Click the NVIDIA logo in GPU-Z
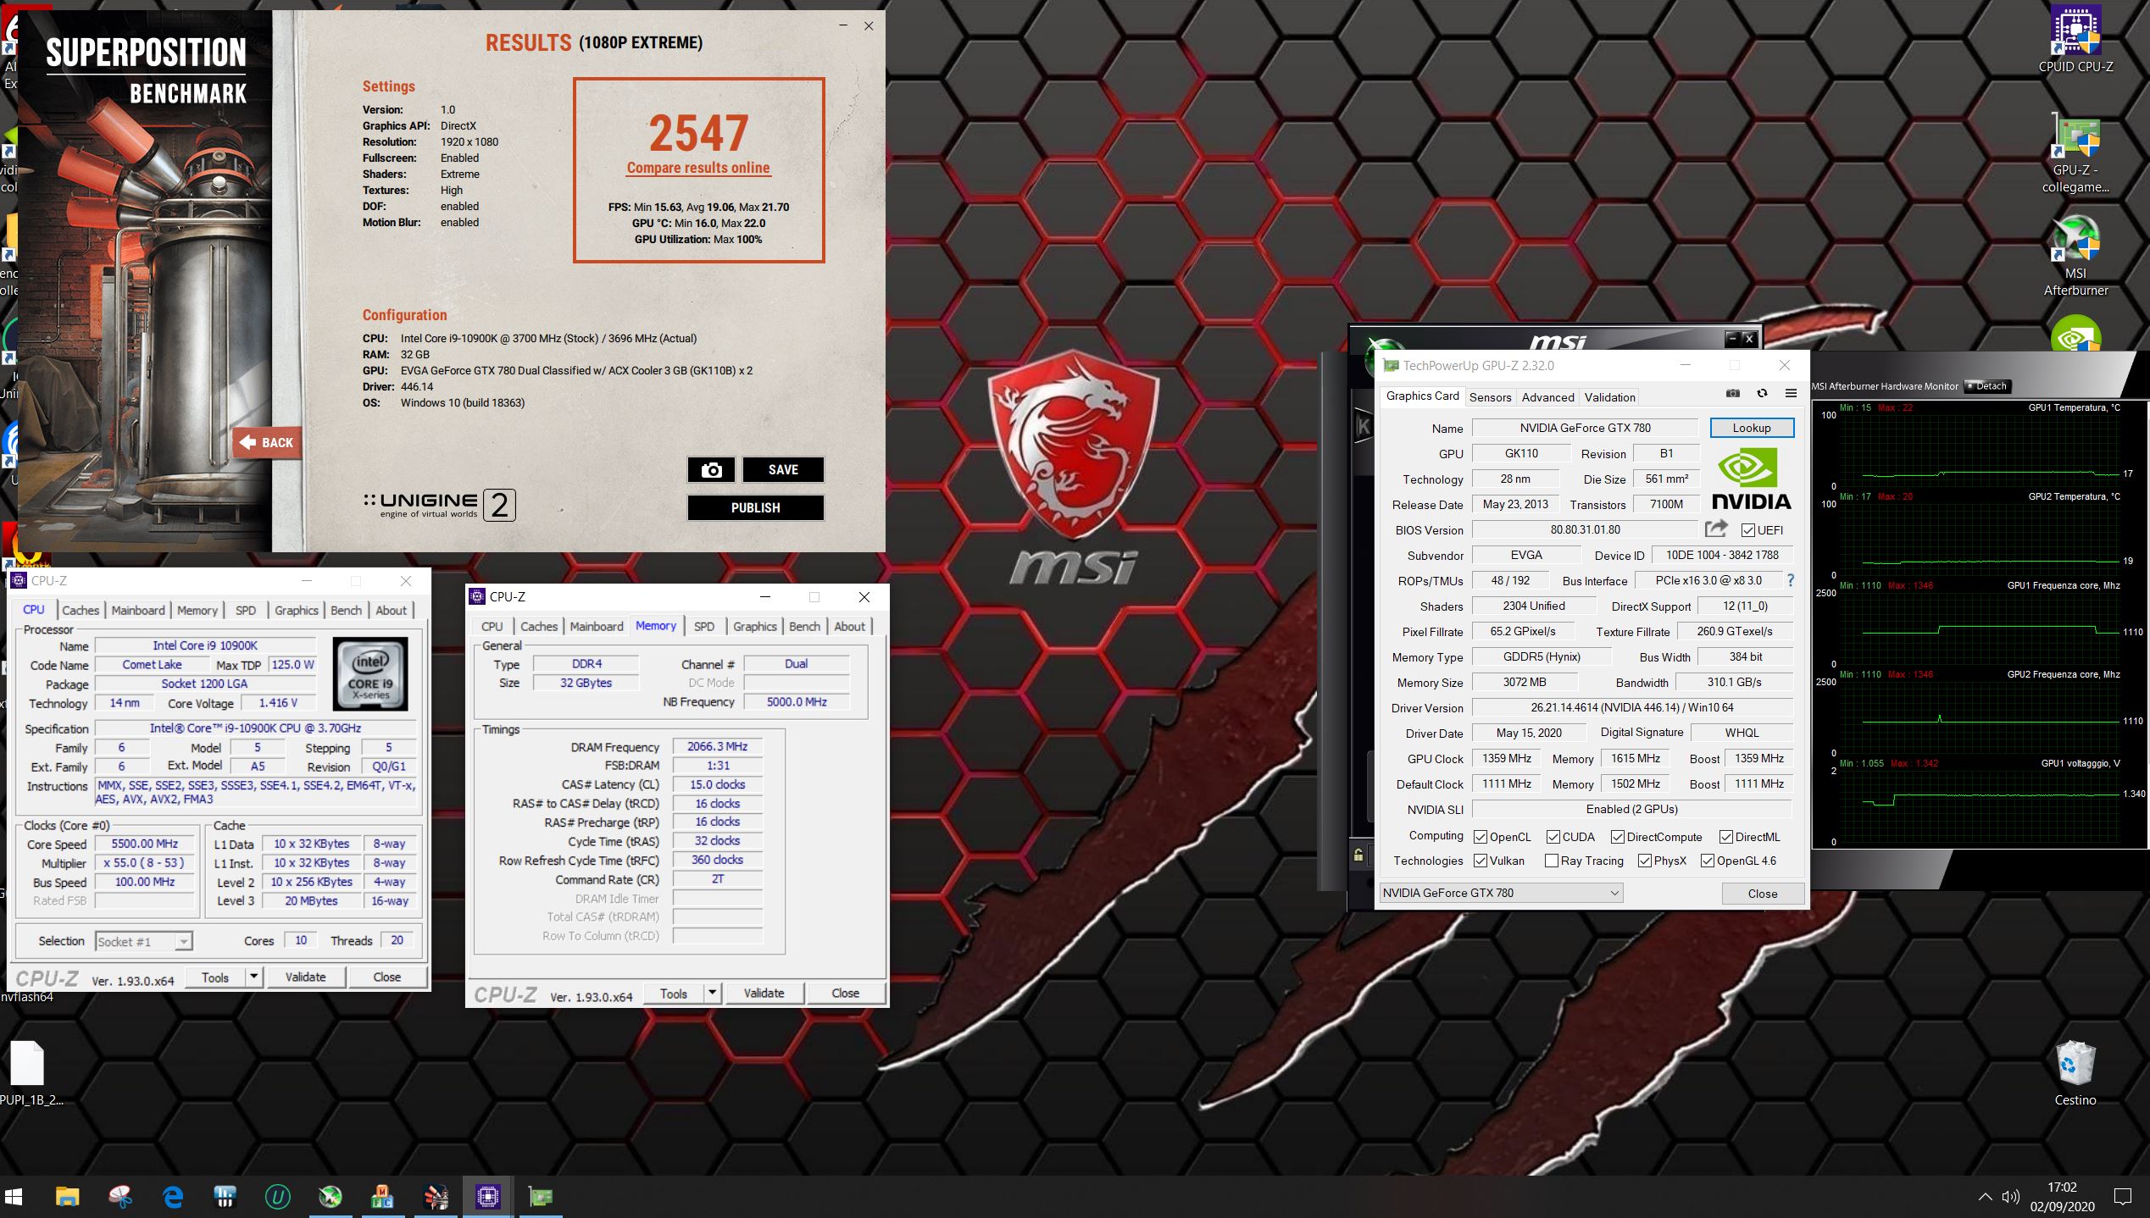The width and height of the screenshot is (2150, 1218). pos(1751,479)
